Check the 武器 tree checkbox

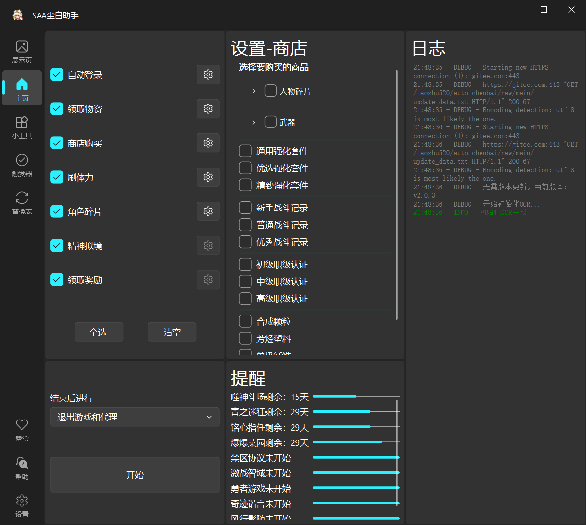click(271, 122)
